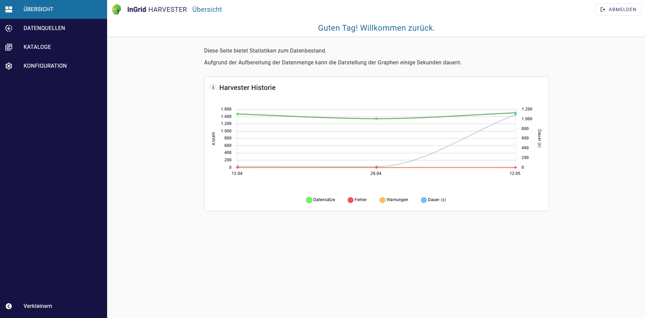The image size is (645, 318).
Task: Toggle the Fehler legend series
Action: pyautogui.click(x=357, y=200)
